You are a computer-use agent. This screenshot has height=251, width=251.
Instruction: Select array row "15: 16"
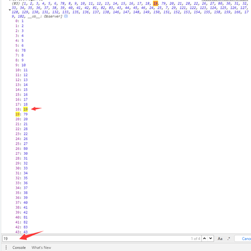pyautogui.click(x=21, y=95)
